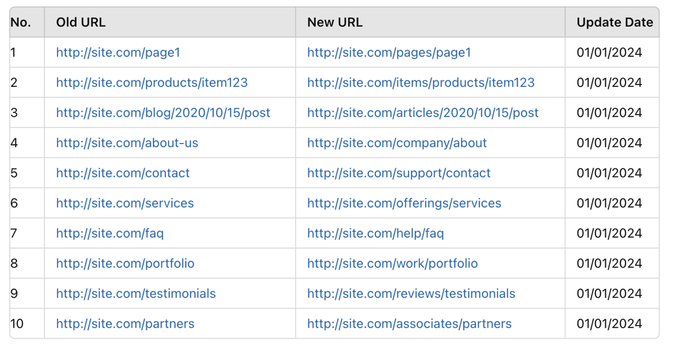Click the old site.com/services link
This screenshot has height=350, width=700.
pyautogui.click(x=125, y=203)
